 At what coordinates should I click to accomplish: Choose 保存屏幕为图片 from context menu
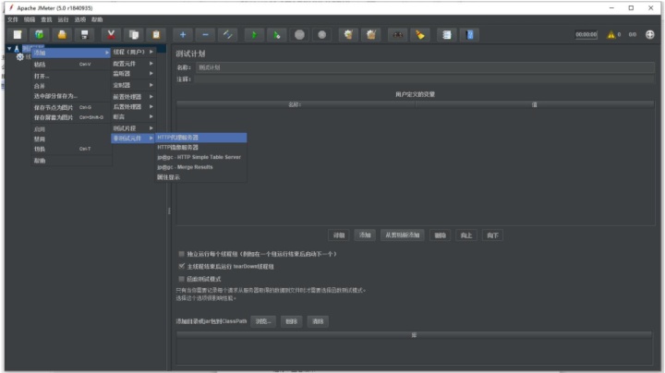(x=71, y=117)
